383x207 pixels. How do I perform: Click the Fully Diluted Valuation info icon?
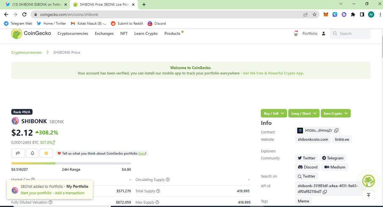(x=50, y=202)
